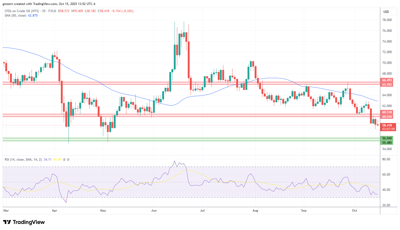Image resolution: width=400 pixels, height=230 pixels.
Task: Click the "Mar" time axis label
Action: [6, 211]
